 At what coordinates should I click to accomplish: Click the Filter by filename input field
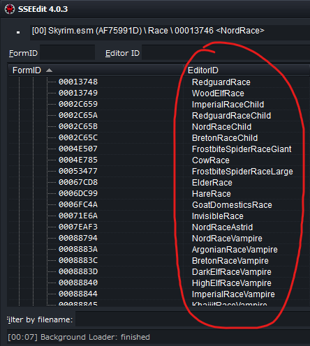click(x=193, y=319)
